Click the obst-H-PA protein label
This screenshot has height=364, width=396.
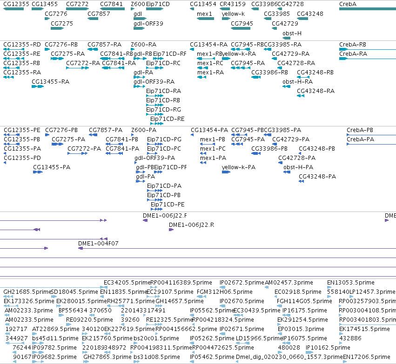pos(298,167)
